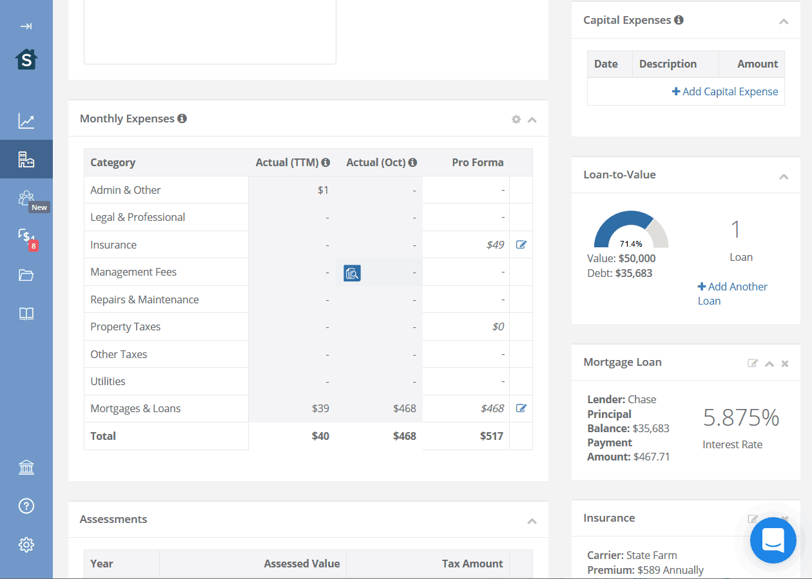Edit the Insurance pro forma expense
Screen dimensions: 812x579
(x=521, y=245)
